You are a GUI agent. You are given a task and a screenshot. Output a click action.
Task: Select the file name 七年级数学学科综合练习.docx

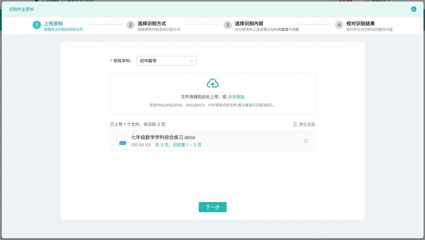163,137
